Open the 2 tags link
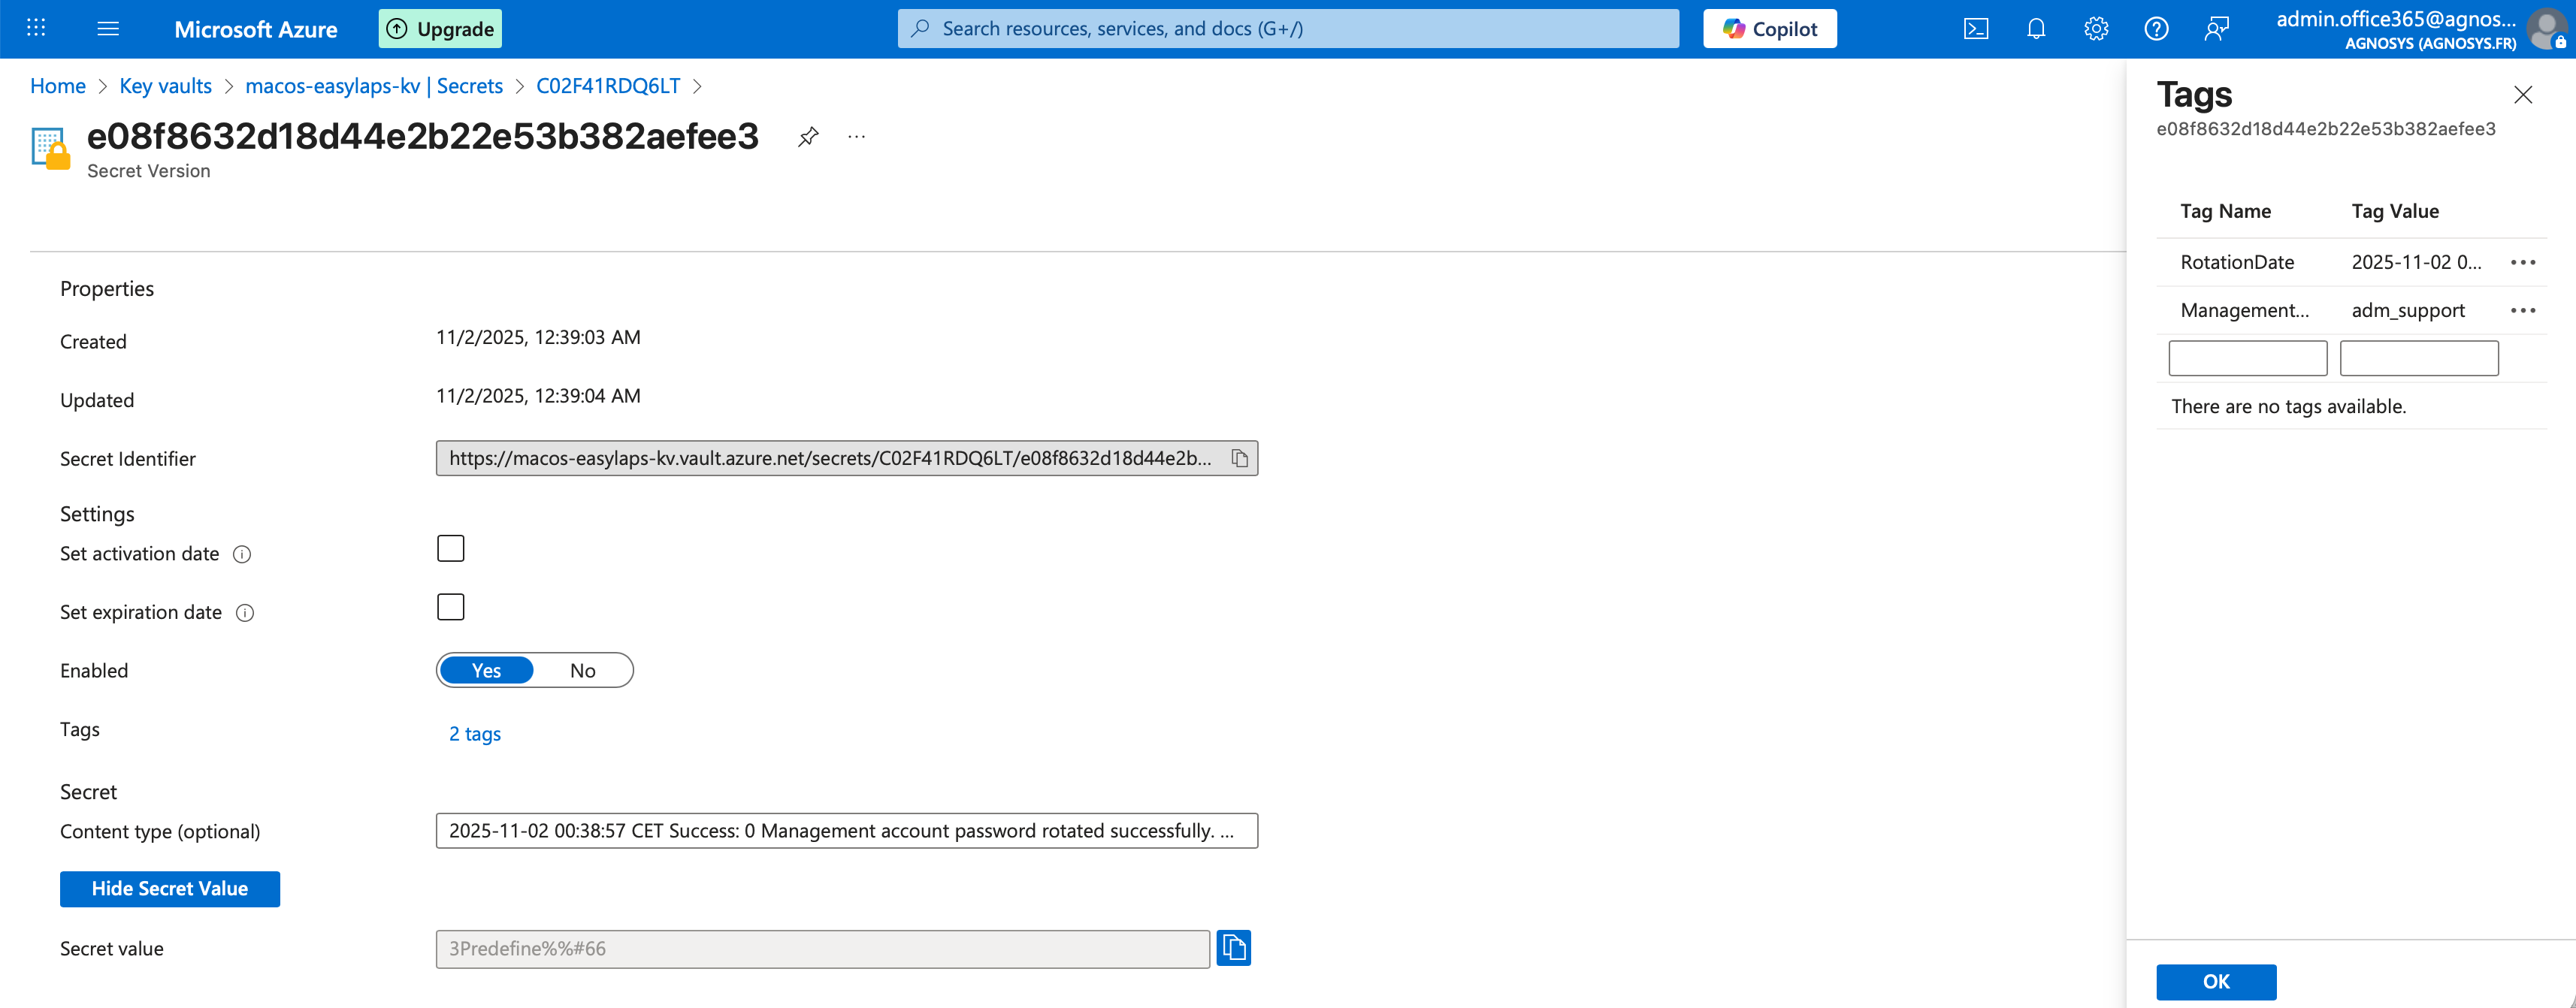This screenshot has height=1008, width=2576. click(475, 734)
